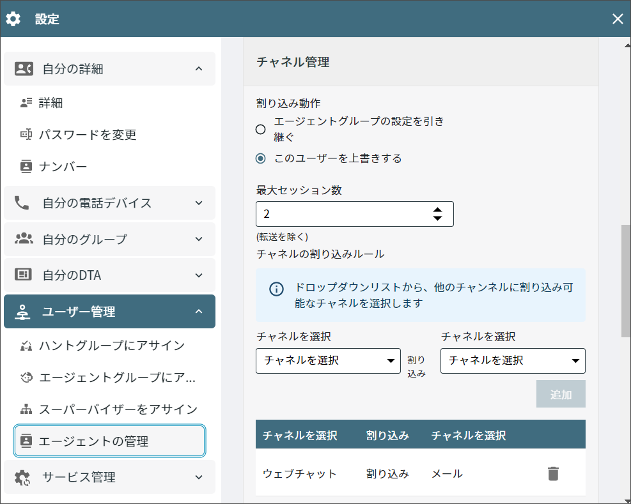Screen dimensions: 631x504
Task: Open the first チャネルを選択 dropdown
Action: (329, 361)
